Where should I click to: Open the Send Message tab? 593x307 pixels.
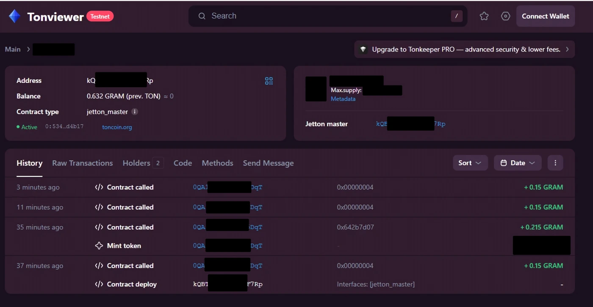coord(268,163)
